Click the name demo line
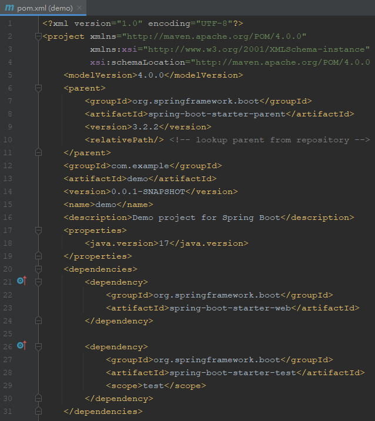Viewport: 375px width, 421px height. [109, 204]
